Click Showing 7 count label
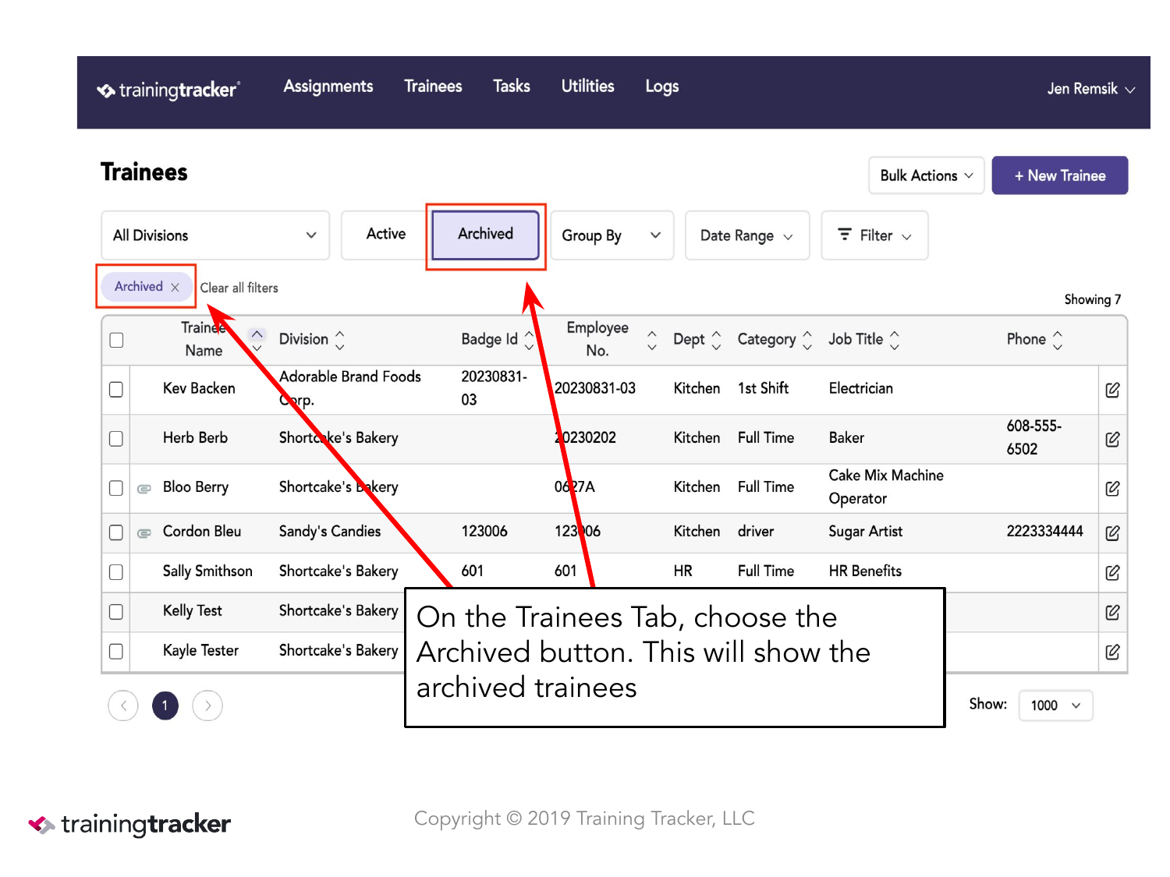The height and width of the screenshot is (877, 1170). click(x=1092, y=300)
